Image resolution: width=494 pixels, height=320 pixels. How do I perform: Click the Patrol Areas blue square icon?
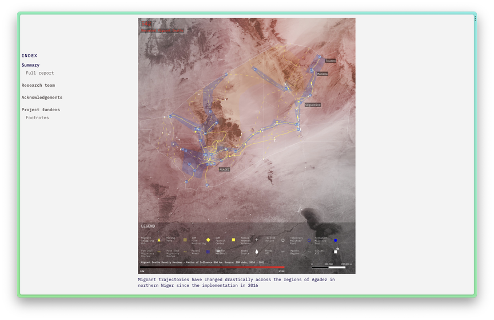click(x=208, y=252)
